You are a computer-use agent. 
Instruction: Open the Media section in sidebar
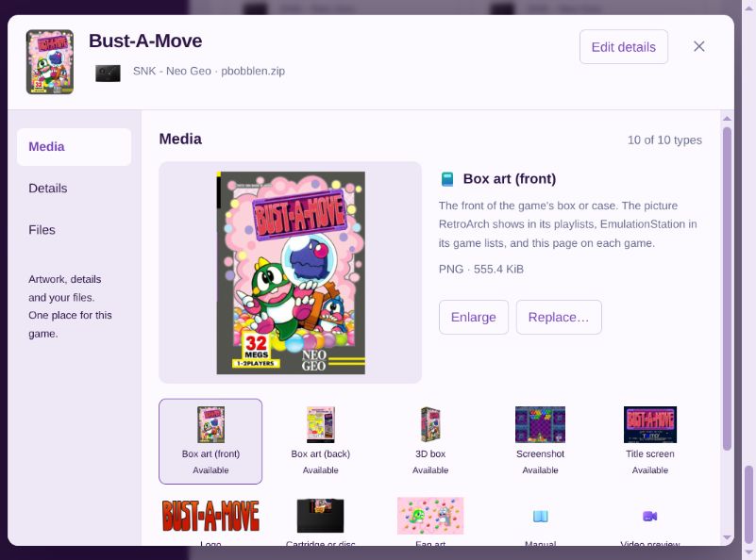[x=74, y=147]
